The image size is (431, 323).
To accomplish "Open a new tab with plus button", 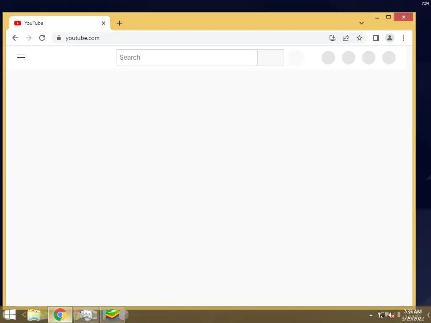I will 119,23.
